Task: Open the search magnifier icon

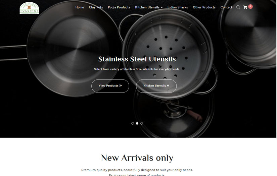Action: (238, 7)
